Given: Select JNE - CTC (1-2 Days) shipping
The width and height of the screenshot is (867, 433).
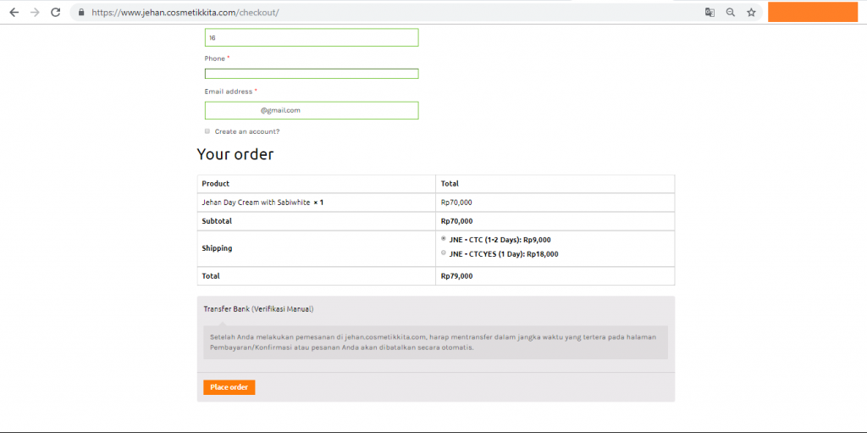Looking at the screenshot, I should 444,239.
